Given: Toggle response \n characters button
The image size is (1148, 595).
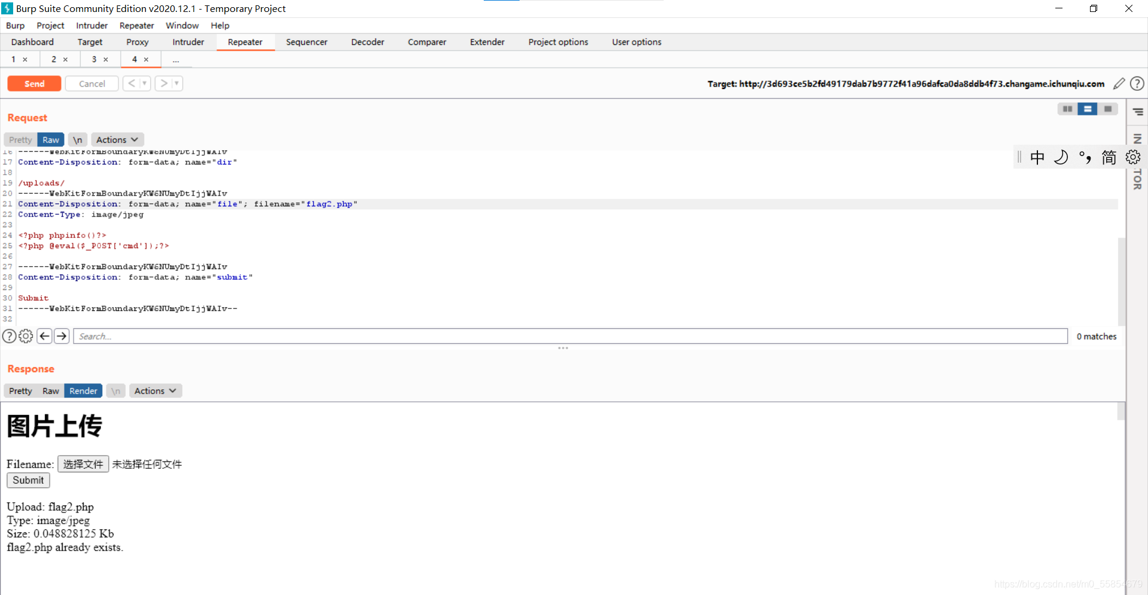Looking at the screenshot, I should 116,391.
